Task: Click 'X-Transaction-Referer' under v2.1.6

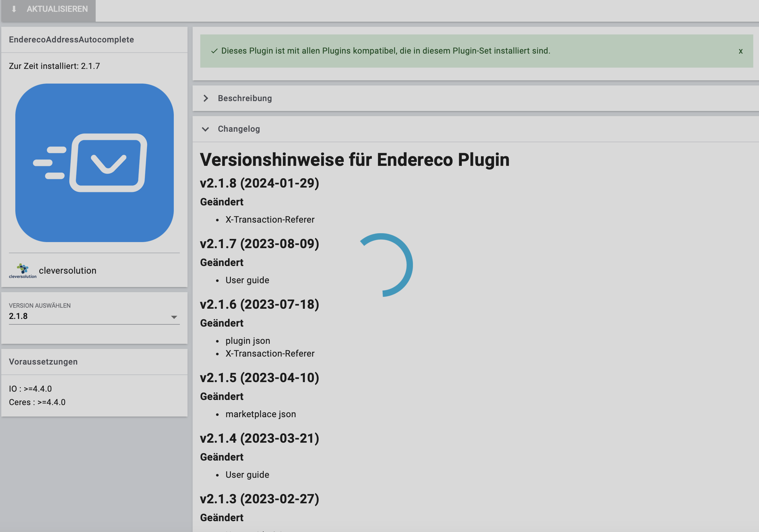Action: point(270,353)
